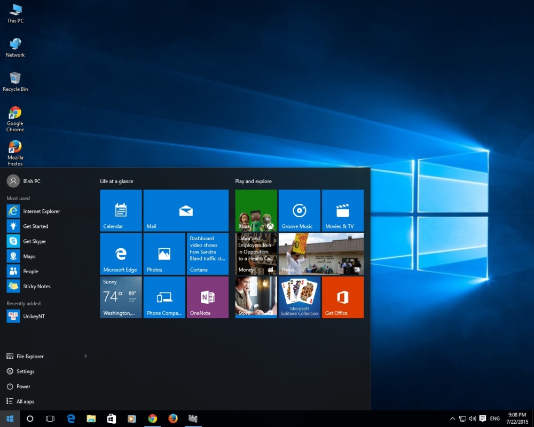Open the Movies & TV tile

pos(342,210)
